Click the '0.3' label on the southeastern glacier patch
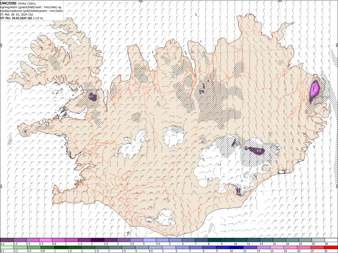This screenshot has height=253, width=338. coord(259,151)
